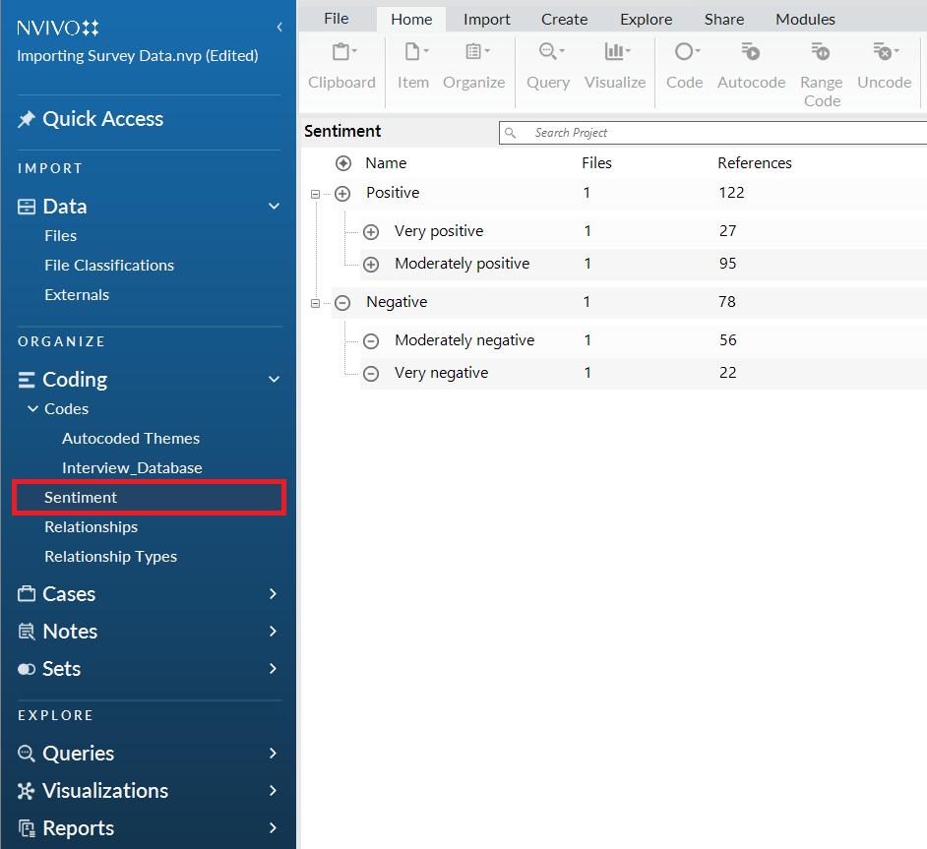Click the Sets toggle-shaped icon
The image size is (927, 849).
[x=26, y=669]
